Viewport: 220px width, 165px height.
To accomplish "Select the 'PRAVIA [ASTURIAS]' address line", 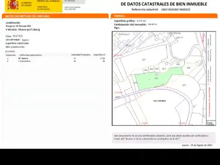I will coord(23,29).
